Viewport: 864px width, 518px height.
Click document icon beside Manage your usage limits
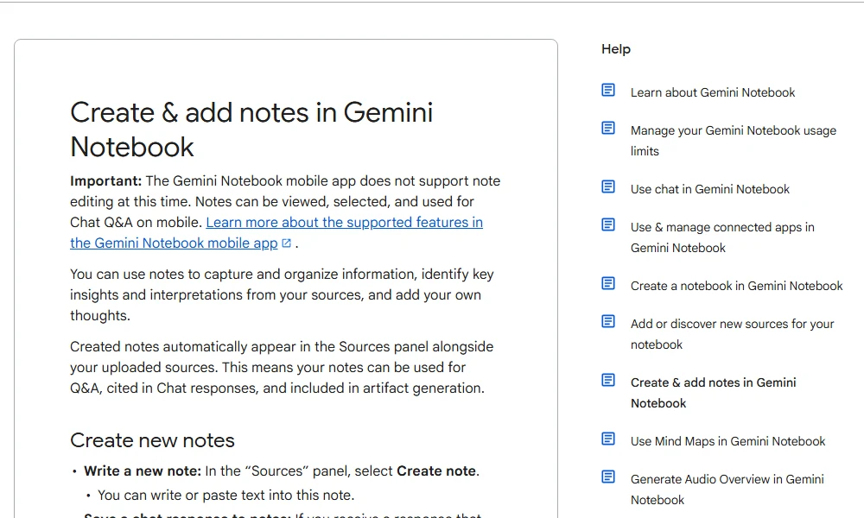pyautogui.click(x=607, y=128)
